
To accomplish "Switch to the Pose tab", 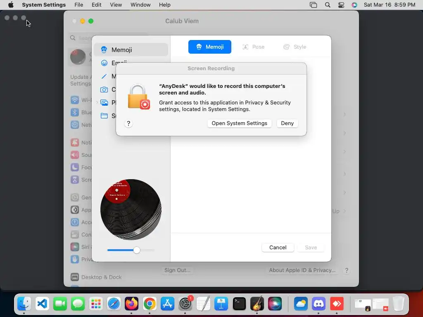I will (253, 47).
